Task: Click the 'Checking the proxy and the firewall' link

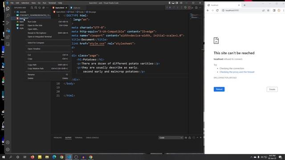Action: (237, 72)
